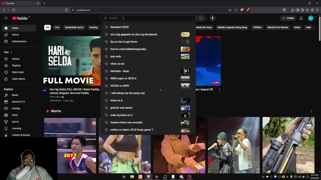Open Hari Ng Selda video thumbnail
321x180 pixels.
pos(71,61)
